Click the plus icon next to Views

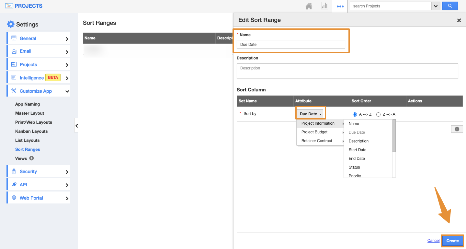coord(31,158)
